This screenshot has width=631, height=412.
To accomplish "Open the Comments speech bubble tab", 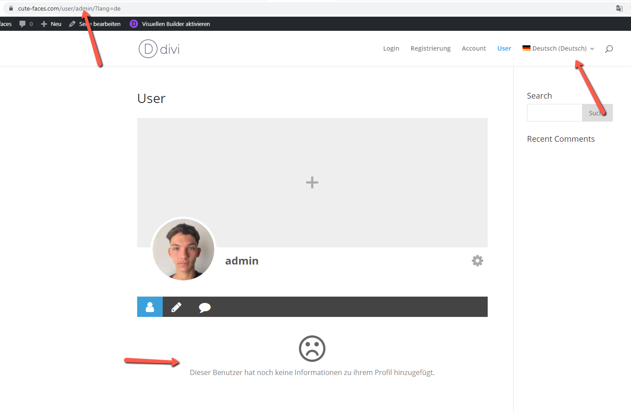I will [x=205, y=307].
